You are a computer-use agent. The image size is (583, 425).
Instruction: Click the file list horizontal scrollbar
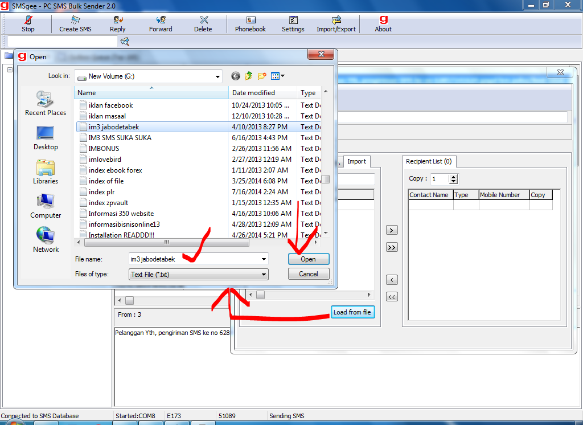(x=167, y=242)
